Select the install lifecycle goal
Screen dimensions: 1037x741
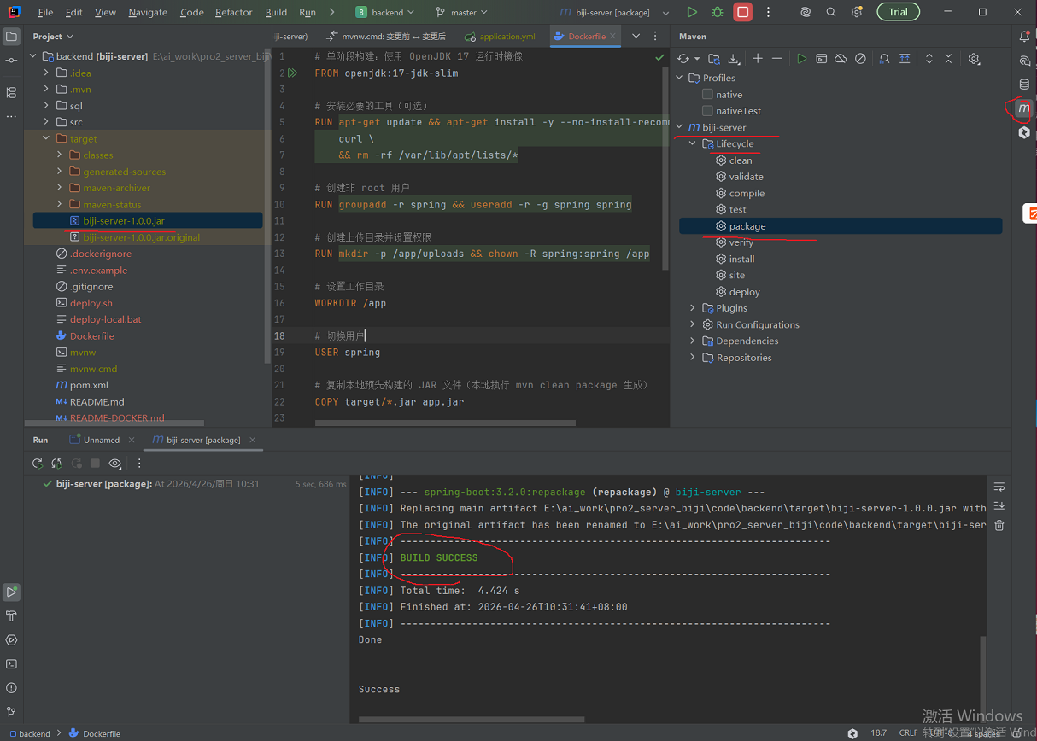click(x=741, y=259)
